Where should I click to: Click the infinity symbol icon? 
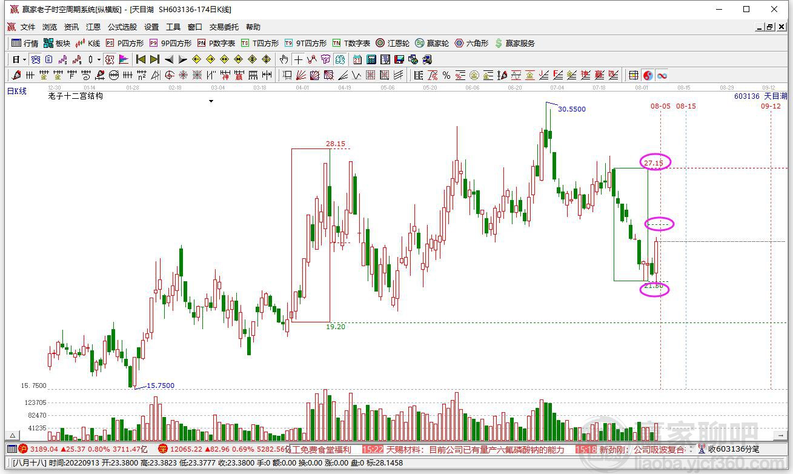coord(662,75)
